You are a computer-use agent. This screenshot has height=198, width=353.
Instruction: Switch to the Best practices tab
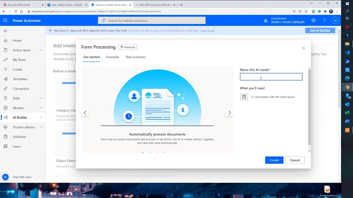(x=135, y=57)
